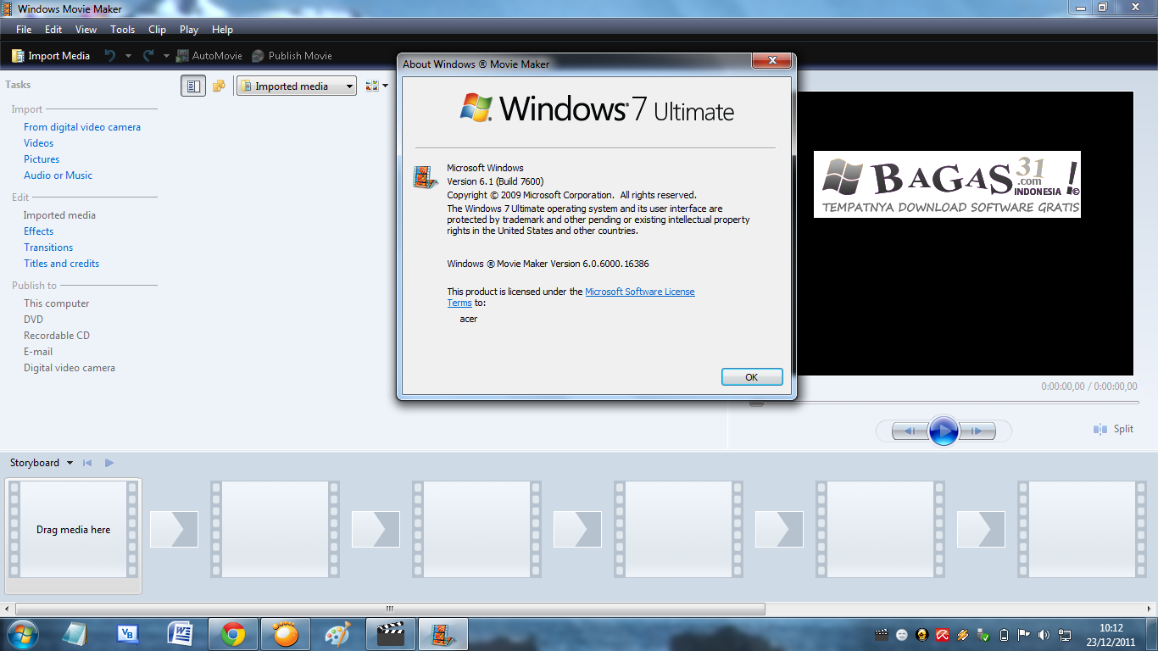Screen dimensions: 1158x651
Task: Select the first storyboard transition cell
Action: pyautogui.click(x=174, y=529)
